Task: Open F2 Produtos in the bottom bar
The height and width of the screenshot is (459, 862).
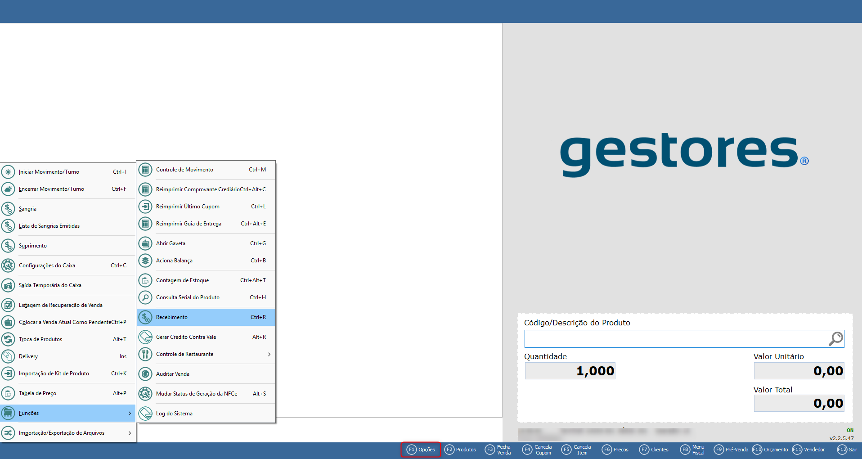Action: [460, 450]
